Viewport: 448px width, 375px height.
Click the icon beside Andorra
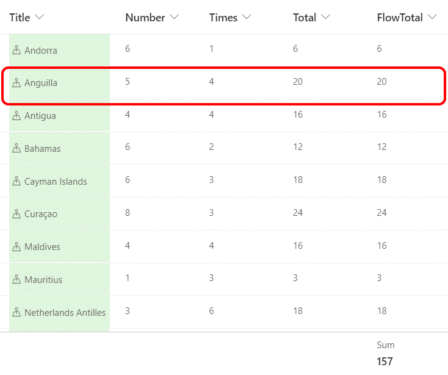(x=16, y=50)
